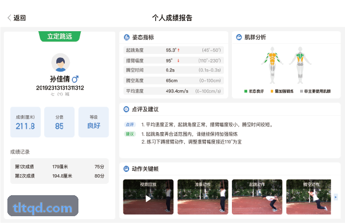Click the 姿态指标 section icon
This screenshot has height=223, width=345.
(127, 37)
